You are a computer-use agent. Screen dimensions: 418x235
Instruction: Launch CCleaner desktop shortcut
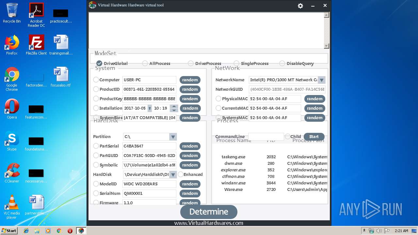[x=12, y=173]
